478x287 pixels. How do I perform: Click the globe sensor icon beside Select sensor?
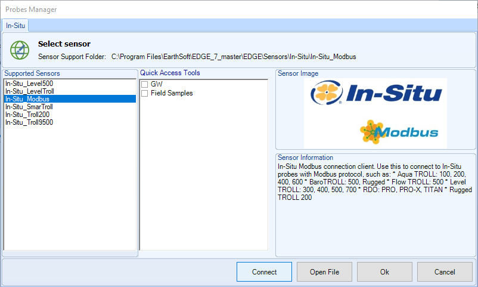pyautogui.click(x=20, y=50)
